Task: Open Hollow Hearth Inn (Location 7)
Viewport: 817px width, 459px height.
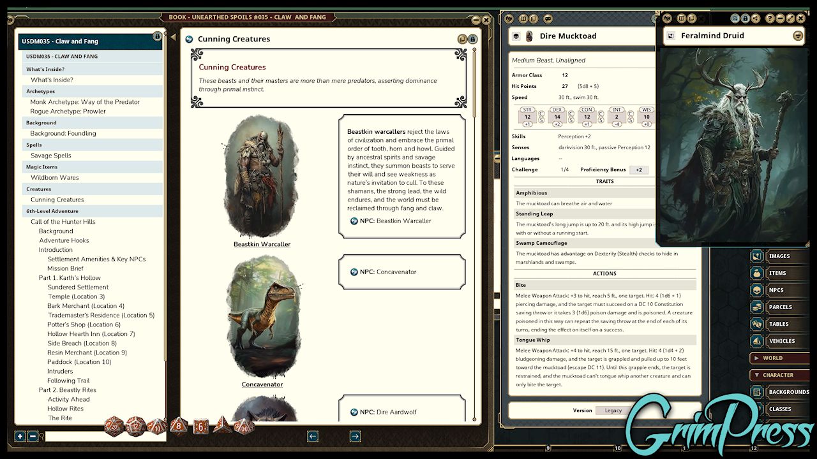Action: pos(91,334)
